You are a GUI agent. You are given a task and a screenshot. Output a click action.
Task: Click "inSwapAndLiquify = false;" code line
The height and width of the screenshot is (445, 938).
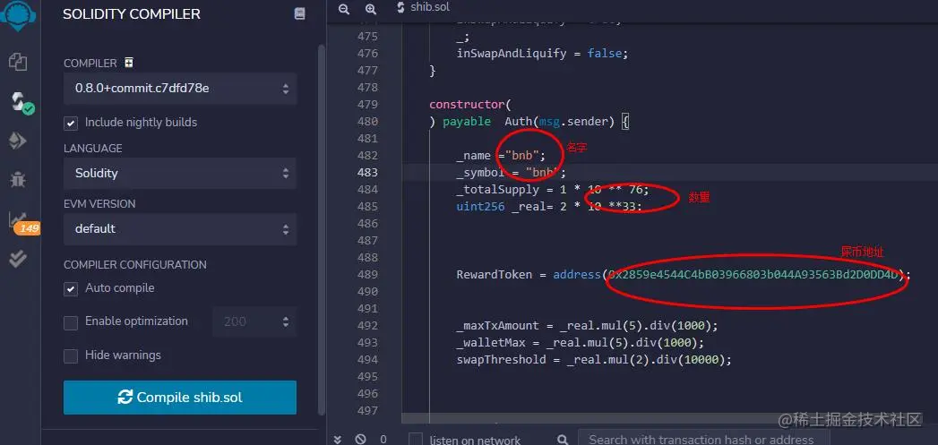(x=543, y=53)
